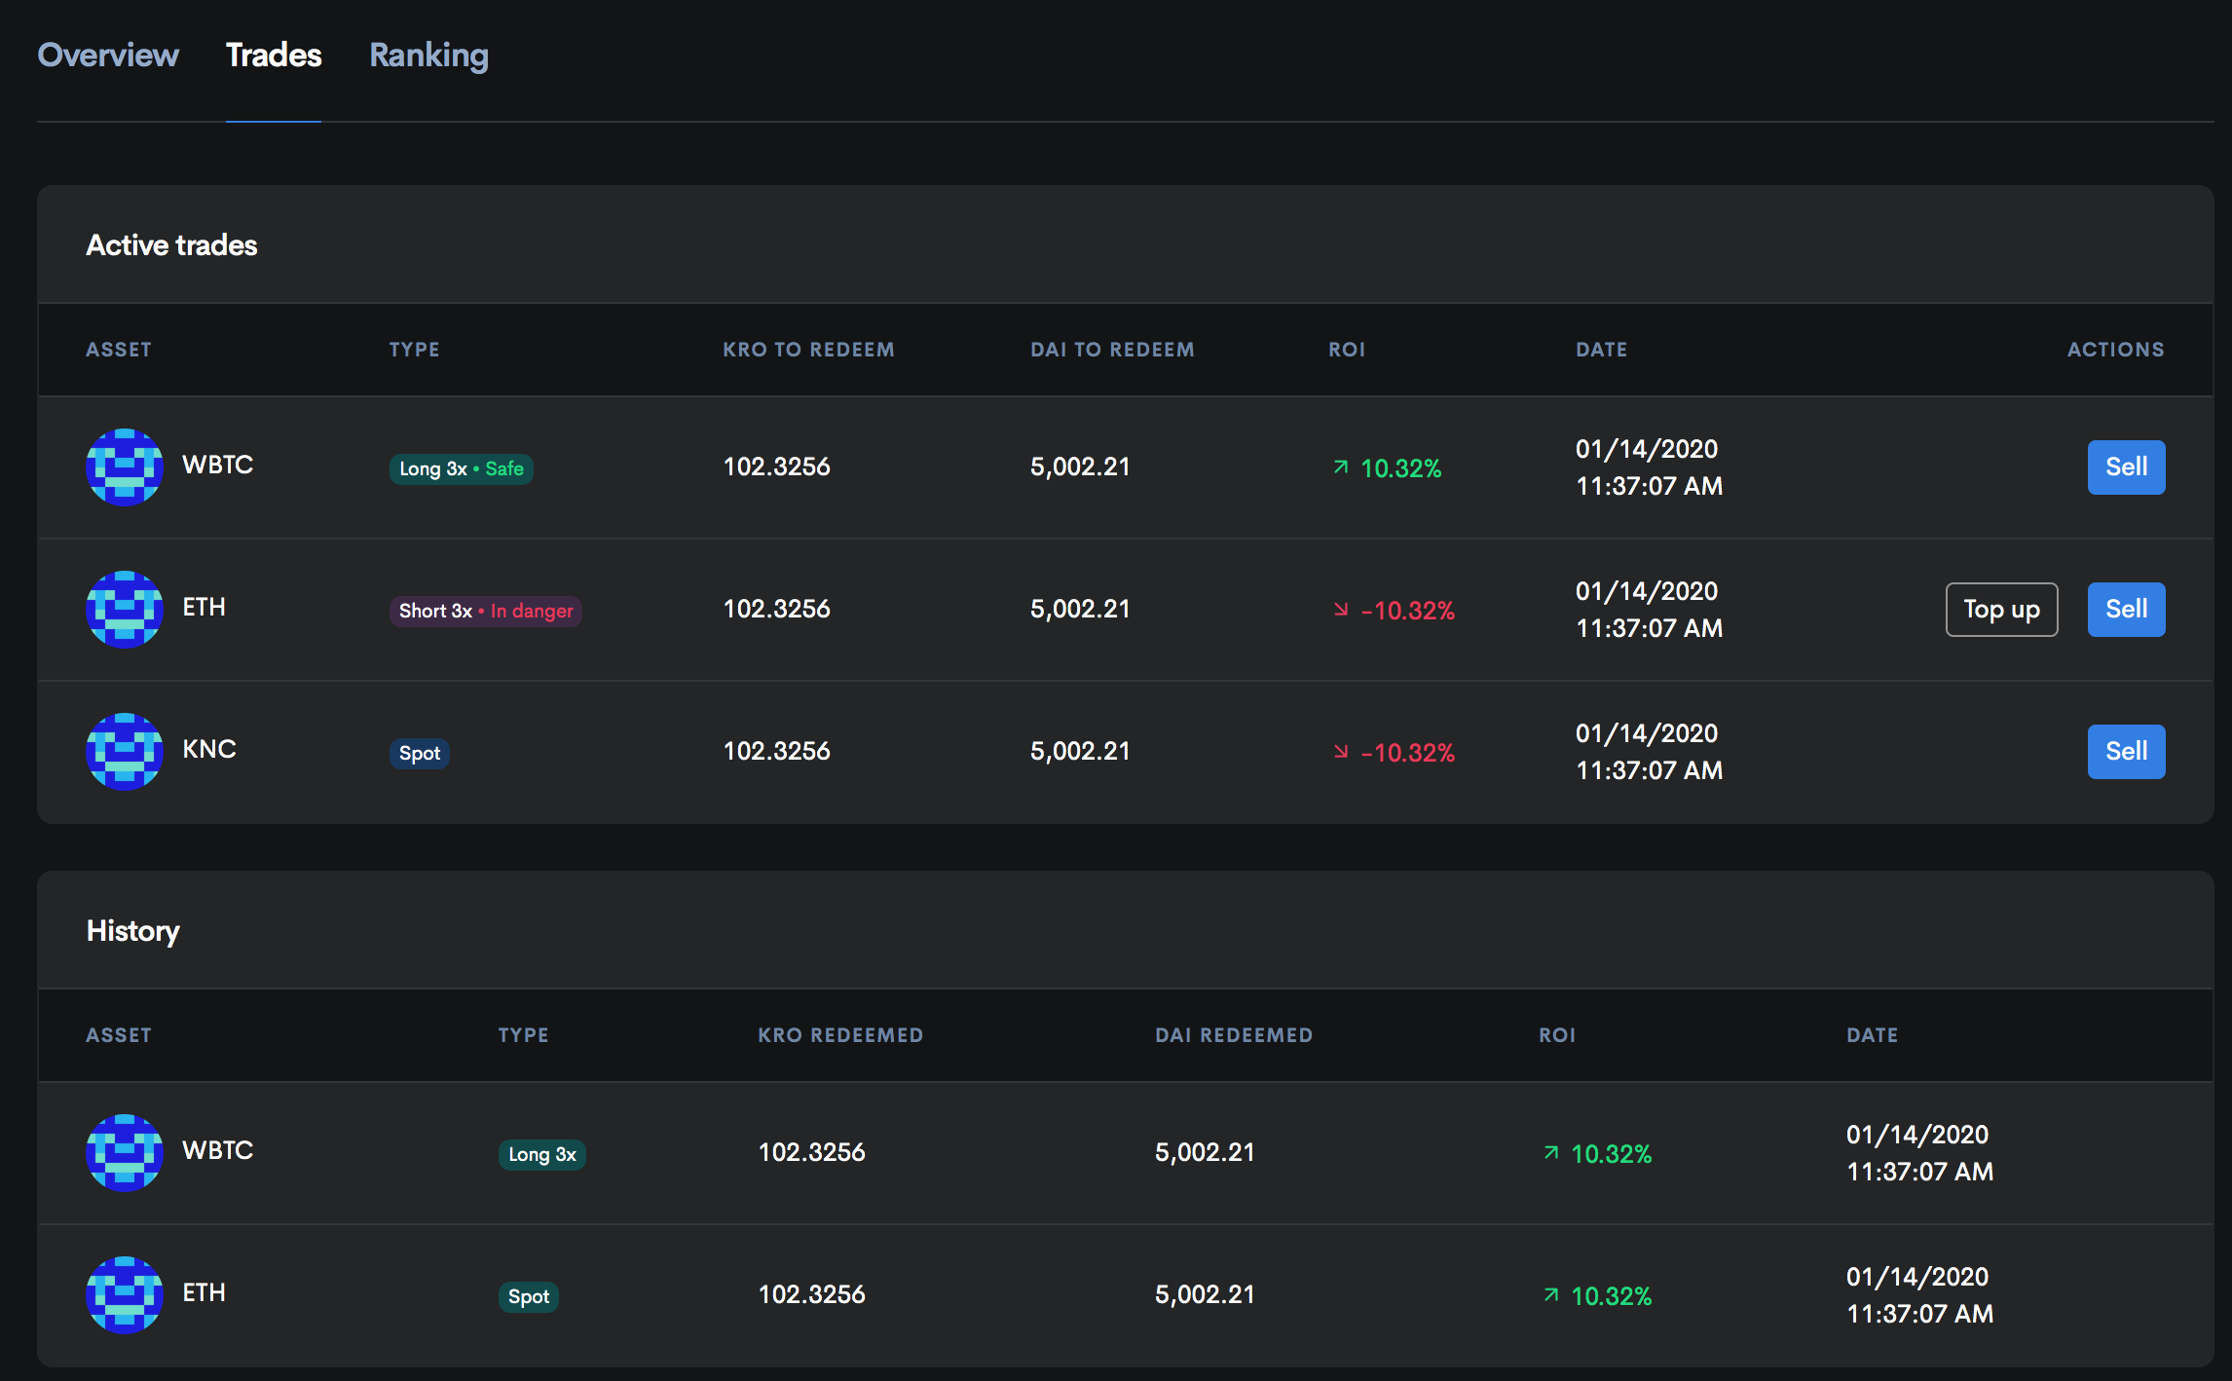2232x1381 pixels.
Task: Click the TYPE column header in Active trades
Action: pos(415,350)
